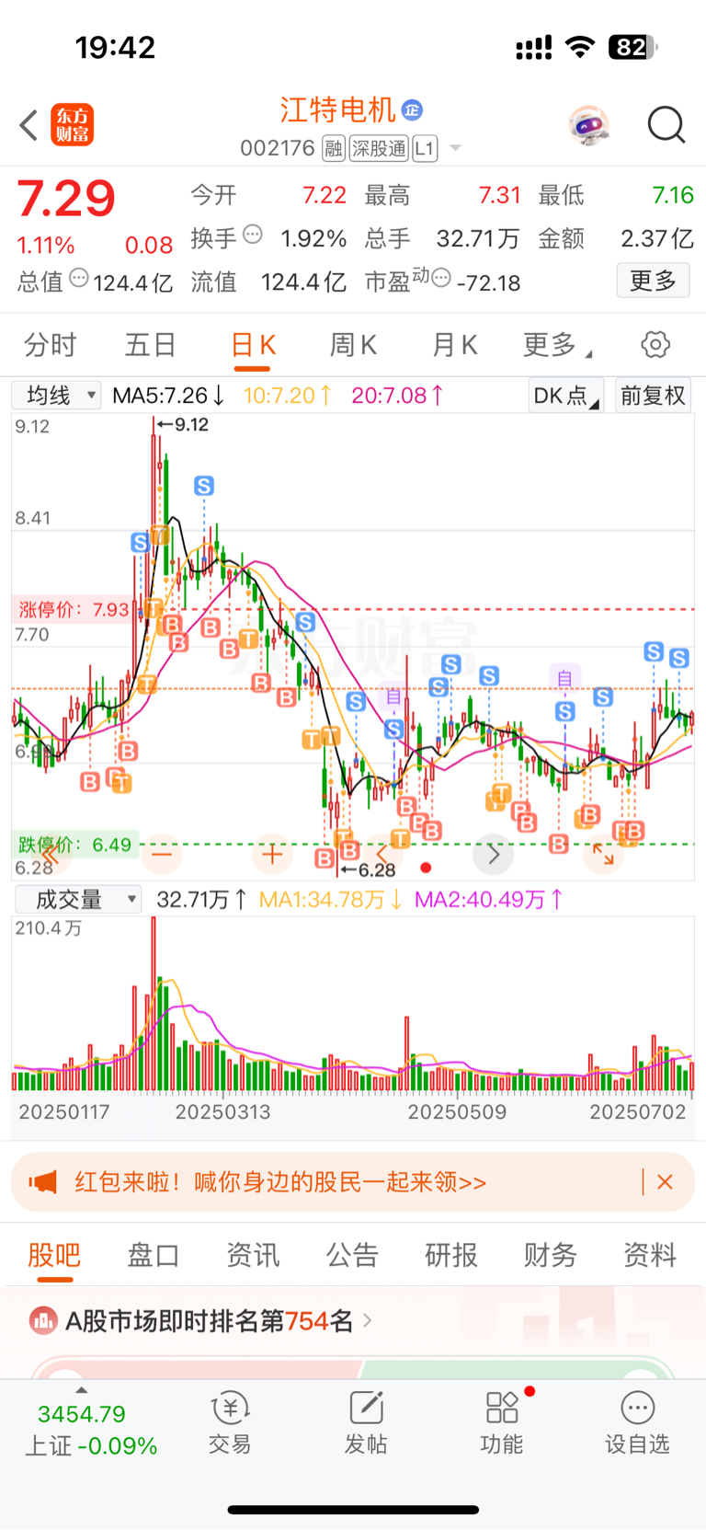Switch to the 月K chart tab
The width and height of the screenshot is (706, 1530).
(454, 345)
